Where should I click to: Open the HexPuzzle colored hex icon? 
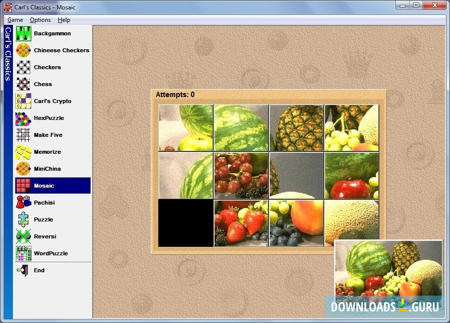click(x=23, y=118)
